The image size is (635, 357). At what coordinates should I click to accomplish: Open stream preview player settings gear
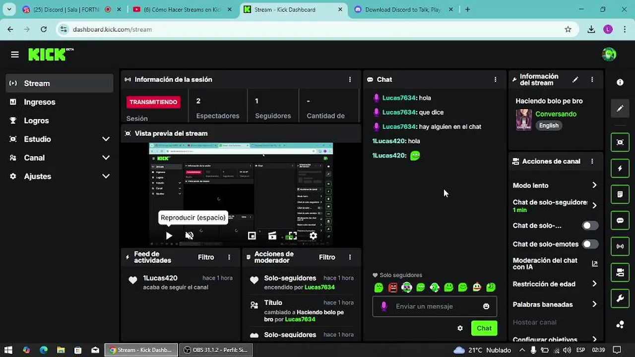tap(313, 236)
